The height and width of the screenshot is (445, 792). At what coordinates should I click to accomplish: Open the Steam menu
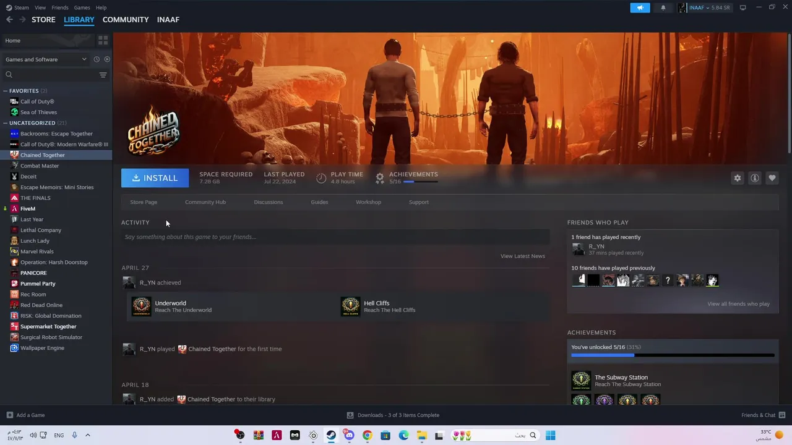point(18,7)
